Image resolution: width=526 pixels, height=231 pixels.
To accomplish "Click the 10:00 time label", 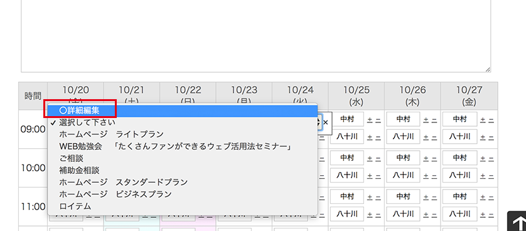I will (33, 168).
